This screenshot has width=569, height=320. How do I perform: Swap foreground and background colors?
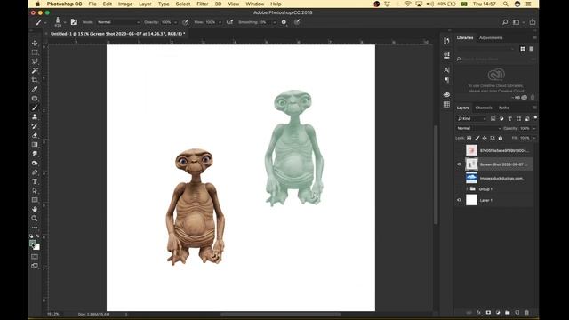(37, 236)
